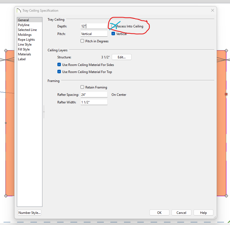Image resolution: width=230 pixels, height=225 pixels.
Task: Open the Label panel
Action: (29, 59)
